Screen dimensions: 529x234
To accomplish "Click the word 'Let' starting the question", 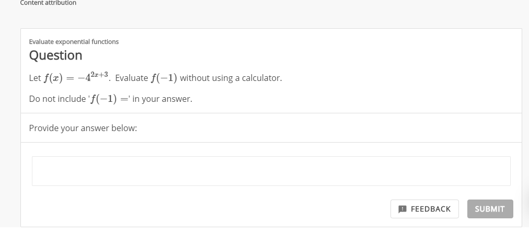I will click(x=35, y=78).
